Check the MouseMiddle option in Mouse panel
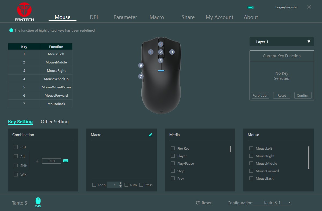Viewport: 322px width, 211px height. (x=251, y=163)
